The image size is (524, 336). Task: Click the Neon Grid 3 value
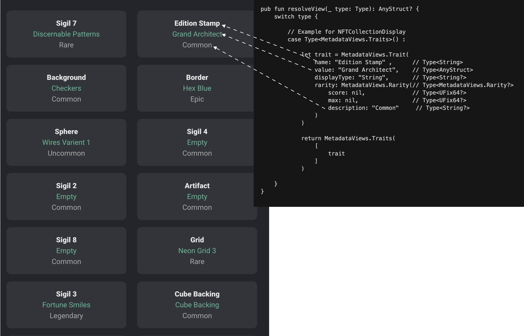pyautogui.click(x=197, y=251)
